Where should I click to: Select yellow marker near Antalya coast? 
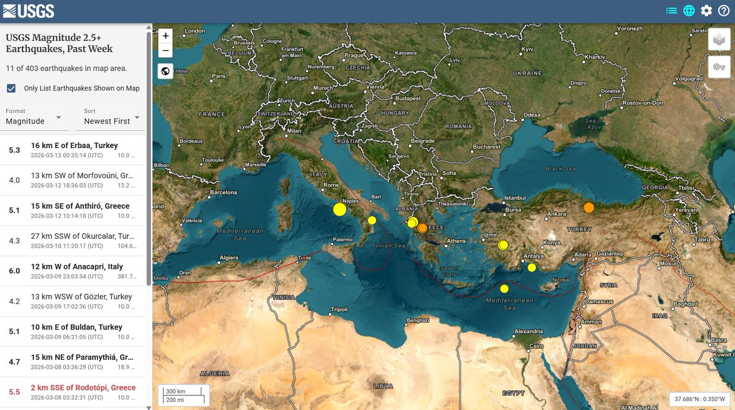(532, 267)
